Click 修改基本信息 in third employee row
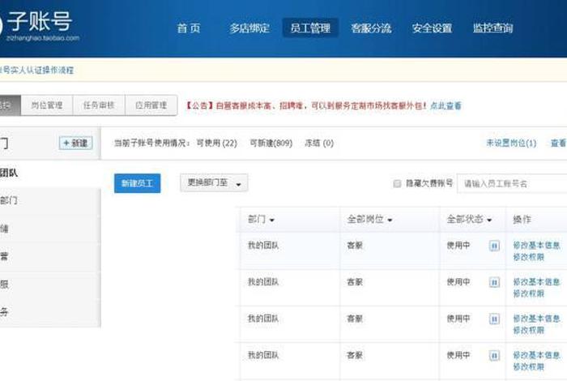 coord(536,319)
